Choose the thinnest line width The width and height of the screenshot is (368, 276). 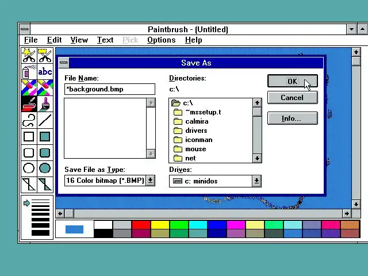(x=40, y=200)
